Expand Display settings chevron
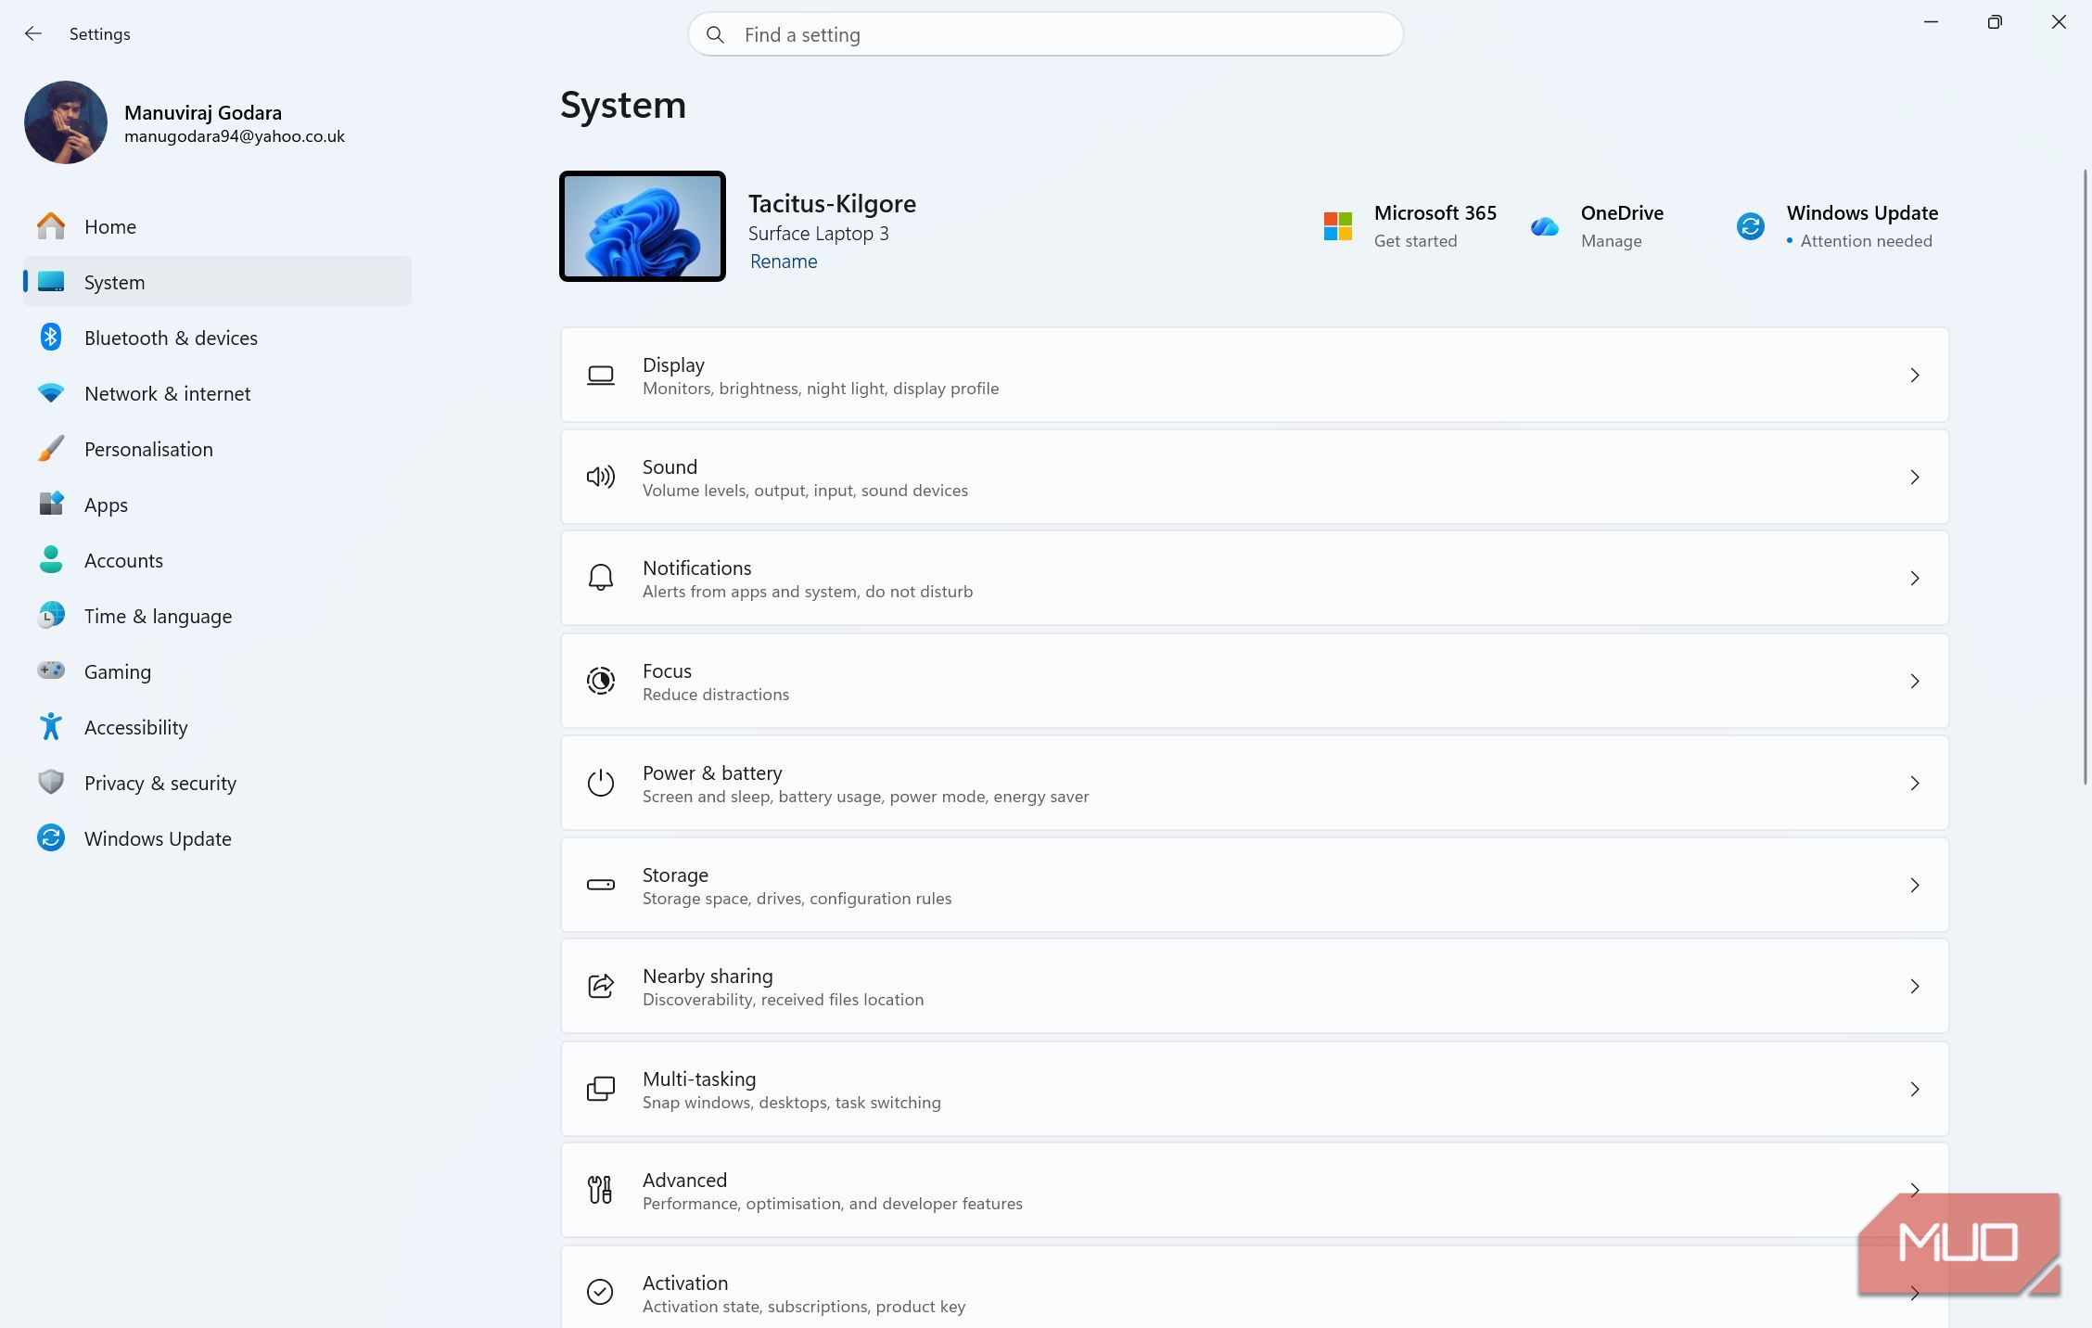The image size is (2092, 1328). pos(1915,375)
